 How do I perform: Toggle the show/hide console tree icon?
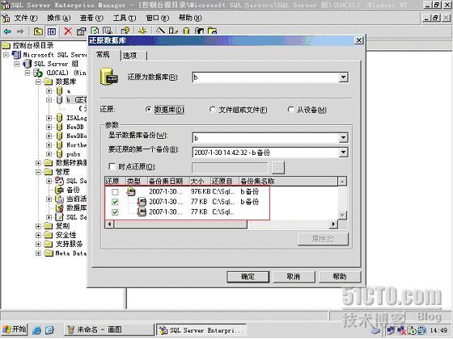(52, 31)
